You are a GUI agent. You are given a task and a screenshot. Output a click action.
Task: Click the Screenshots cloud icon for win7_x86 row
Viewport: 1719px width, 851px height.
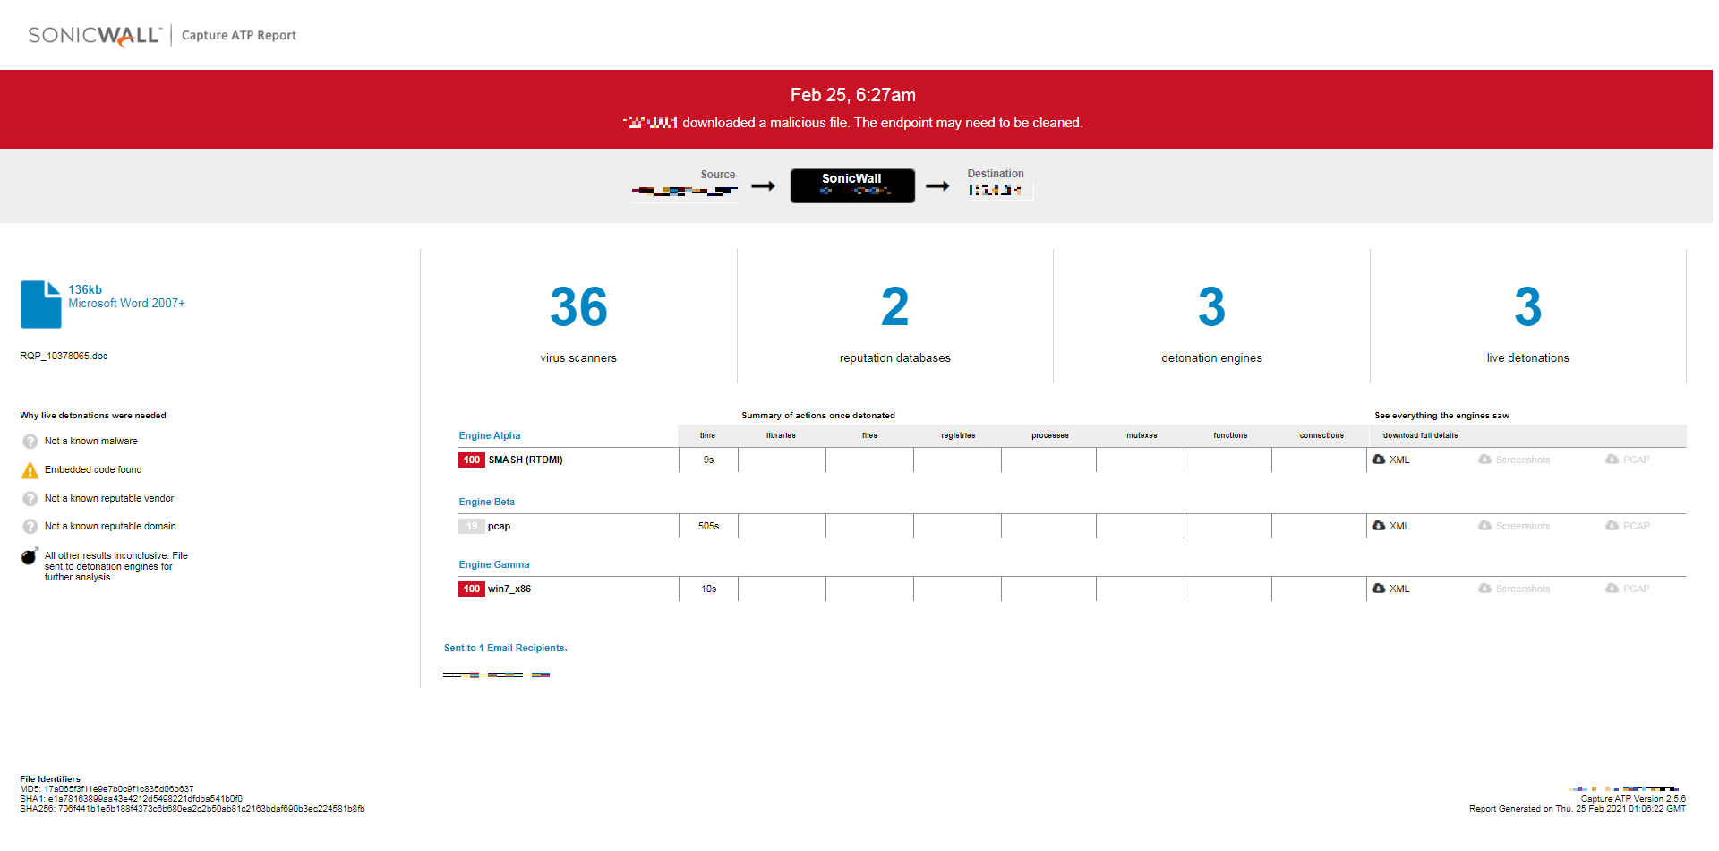click(x=1484, y=589)
